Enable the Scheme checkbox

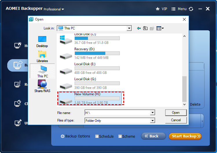point(120,137)
